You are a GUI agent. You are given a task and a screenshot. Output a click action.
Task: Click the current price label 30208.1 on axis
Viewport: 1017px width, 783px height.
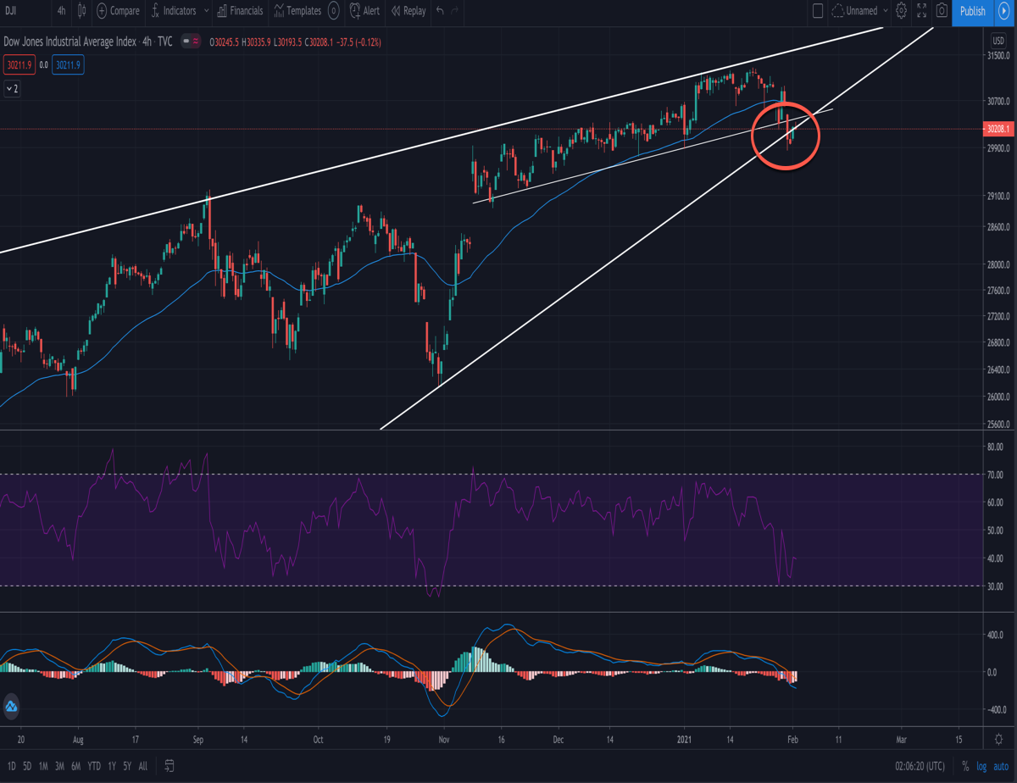(x=998, y=129)
